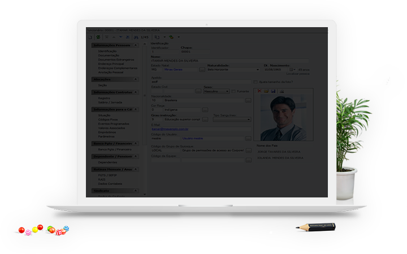The width and height of the screenshot is (407, 254).
Task: Toggle the Fumante checkbox
Action: [233, 92]
